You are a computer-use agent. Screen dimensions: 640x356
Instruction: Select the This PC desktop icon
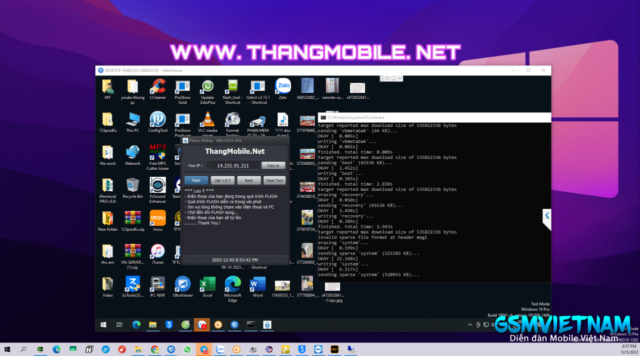[132, 122]
